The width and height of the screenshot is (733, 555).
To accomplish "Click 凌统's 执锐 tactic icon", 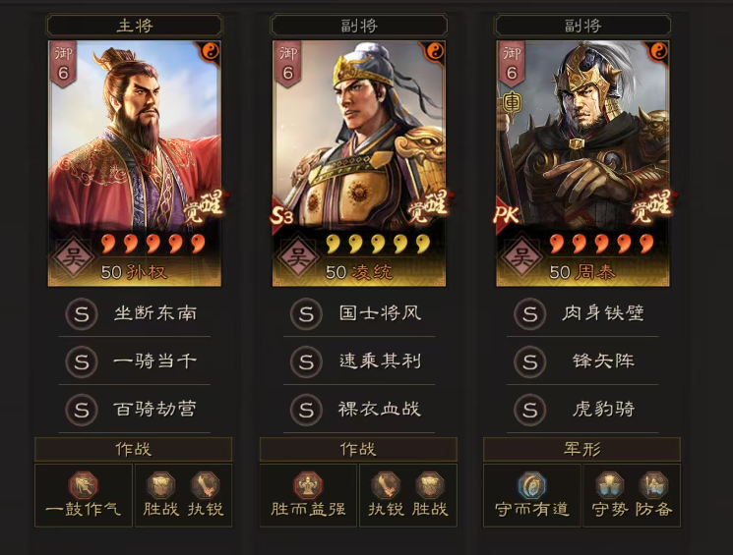I will (386, 485).
